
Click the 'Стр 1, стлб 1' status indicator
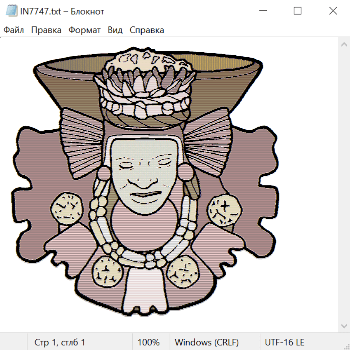point(60,342)
